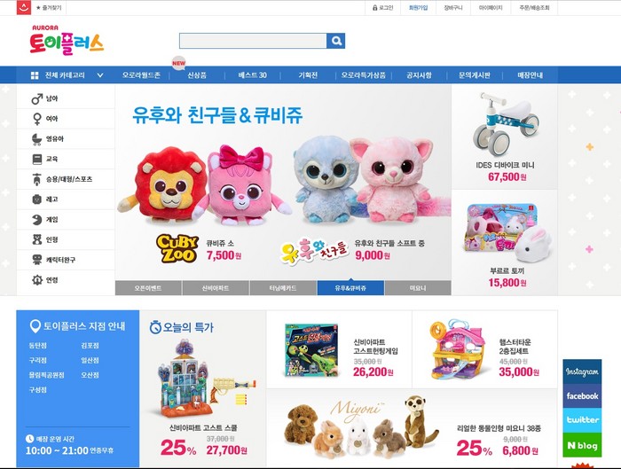Open the 베스트 30 menu
This screenshot has width=621, height=469.
(x=252, y=75)
